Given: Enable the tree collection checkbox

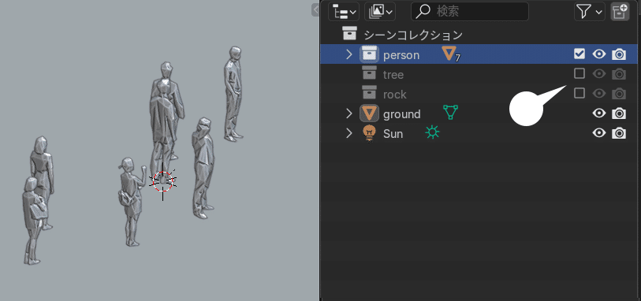Looking at the screenshot, I should pyautogui.click(x=580, y=73).
